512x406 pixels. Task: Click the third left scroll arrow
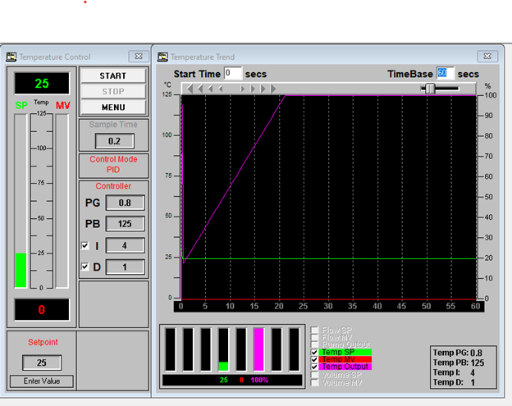[211, 89]
